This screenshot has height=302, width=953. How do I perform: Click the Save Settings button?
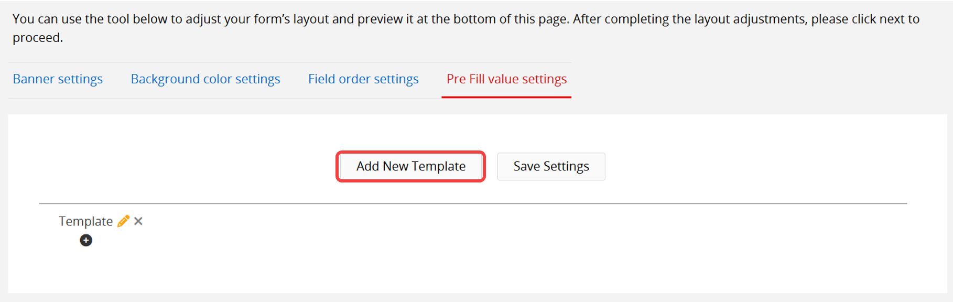coord(551,167)
